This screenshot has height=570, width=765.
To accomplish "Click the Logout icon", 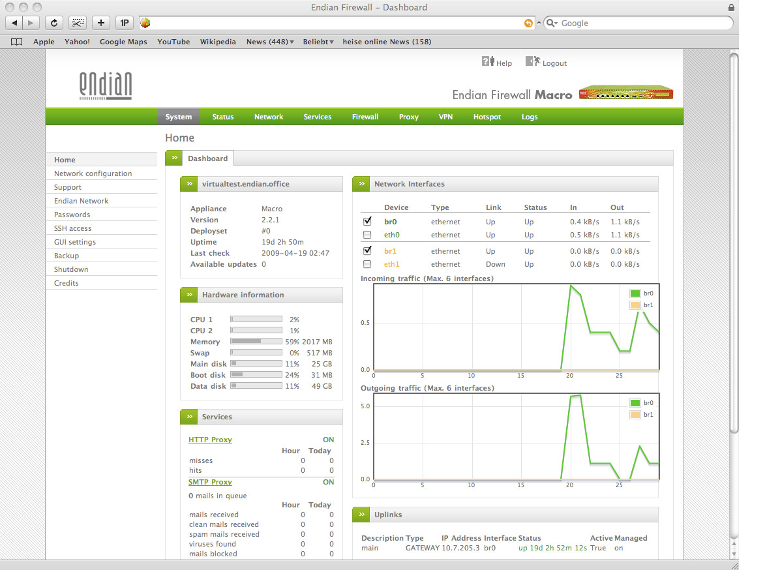I will [533, 61].
